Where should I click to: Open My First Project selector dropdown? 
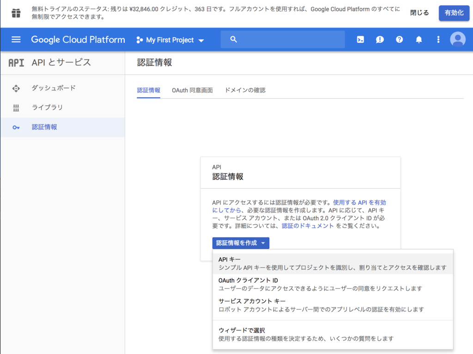pos(170,40)
